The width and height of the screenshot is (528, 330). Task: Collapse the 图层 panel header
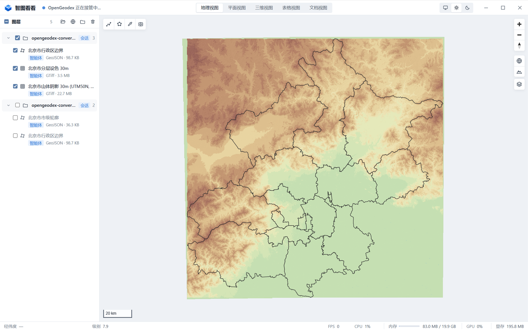coord(6,22)
